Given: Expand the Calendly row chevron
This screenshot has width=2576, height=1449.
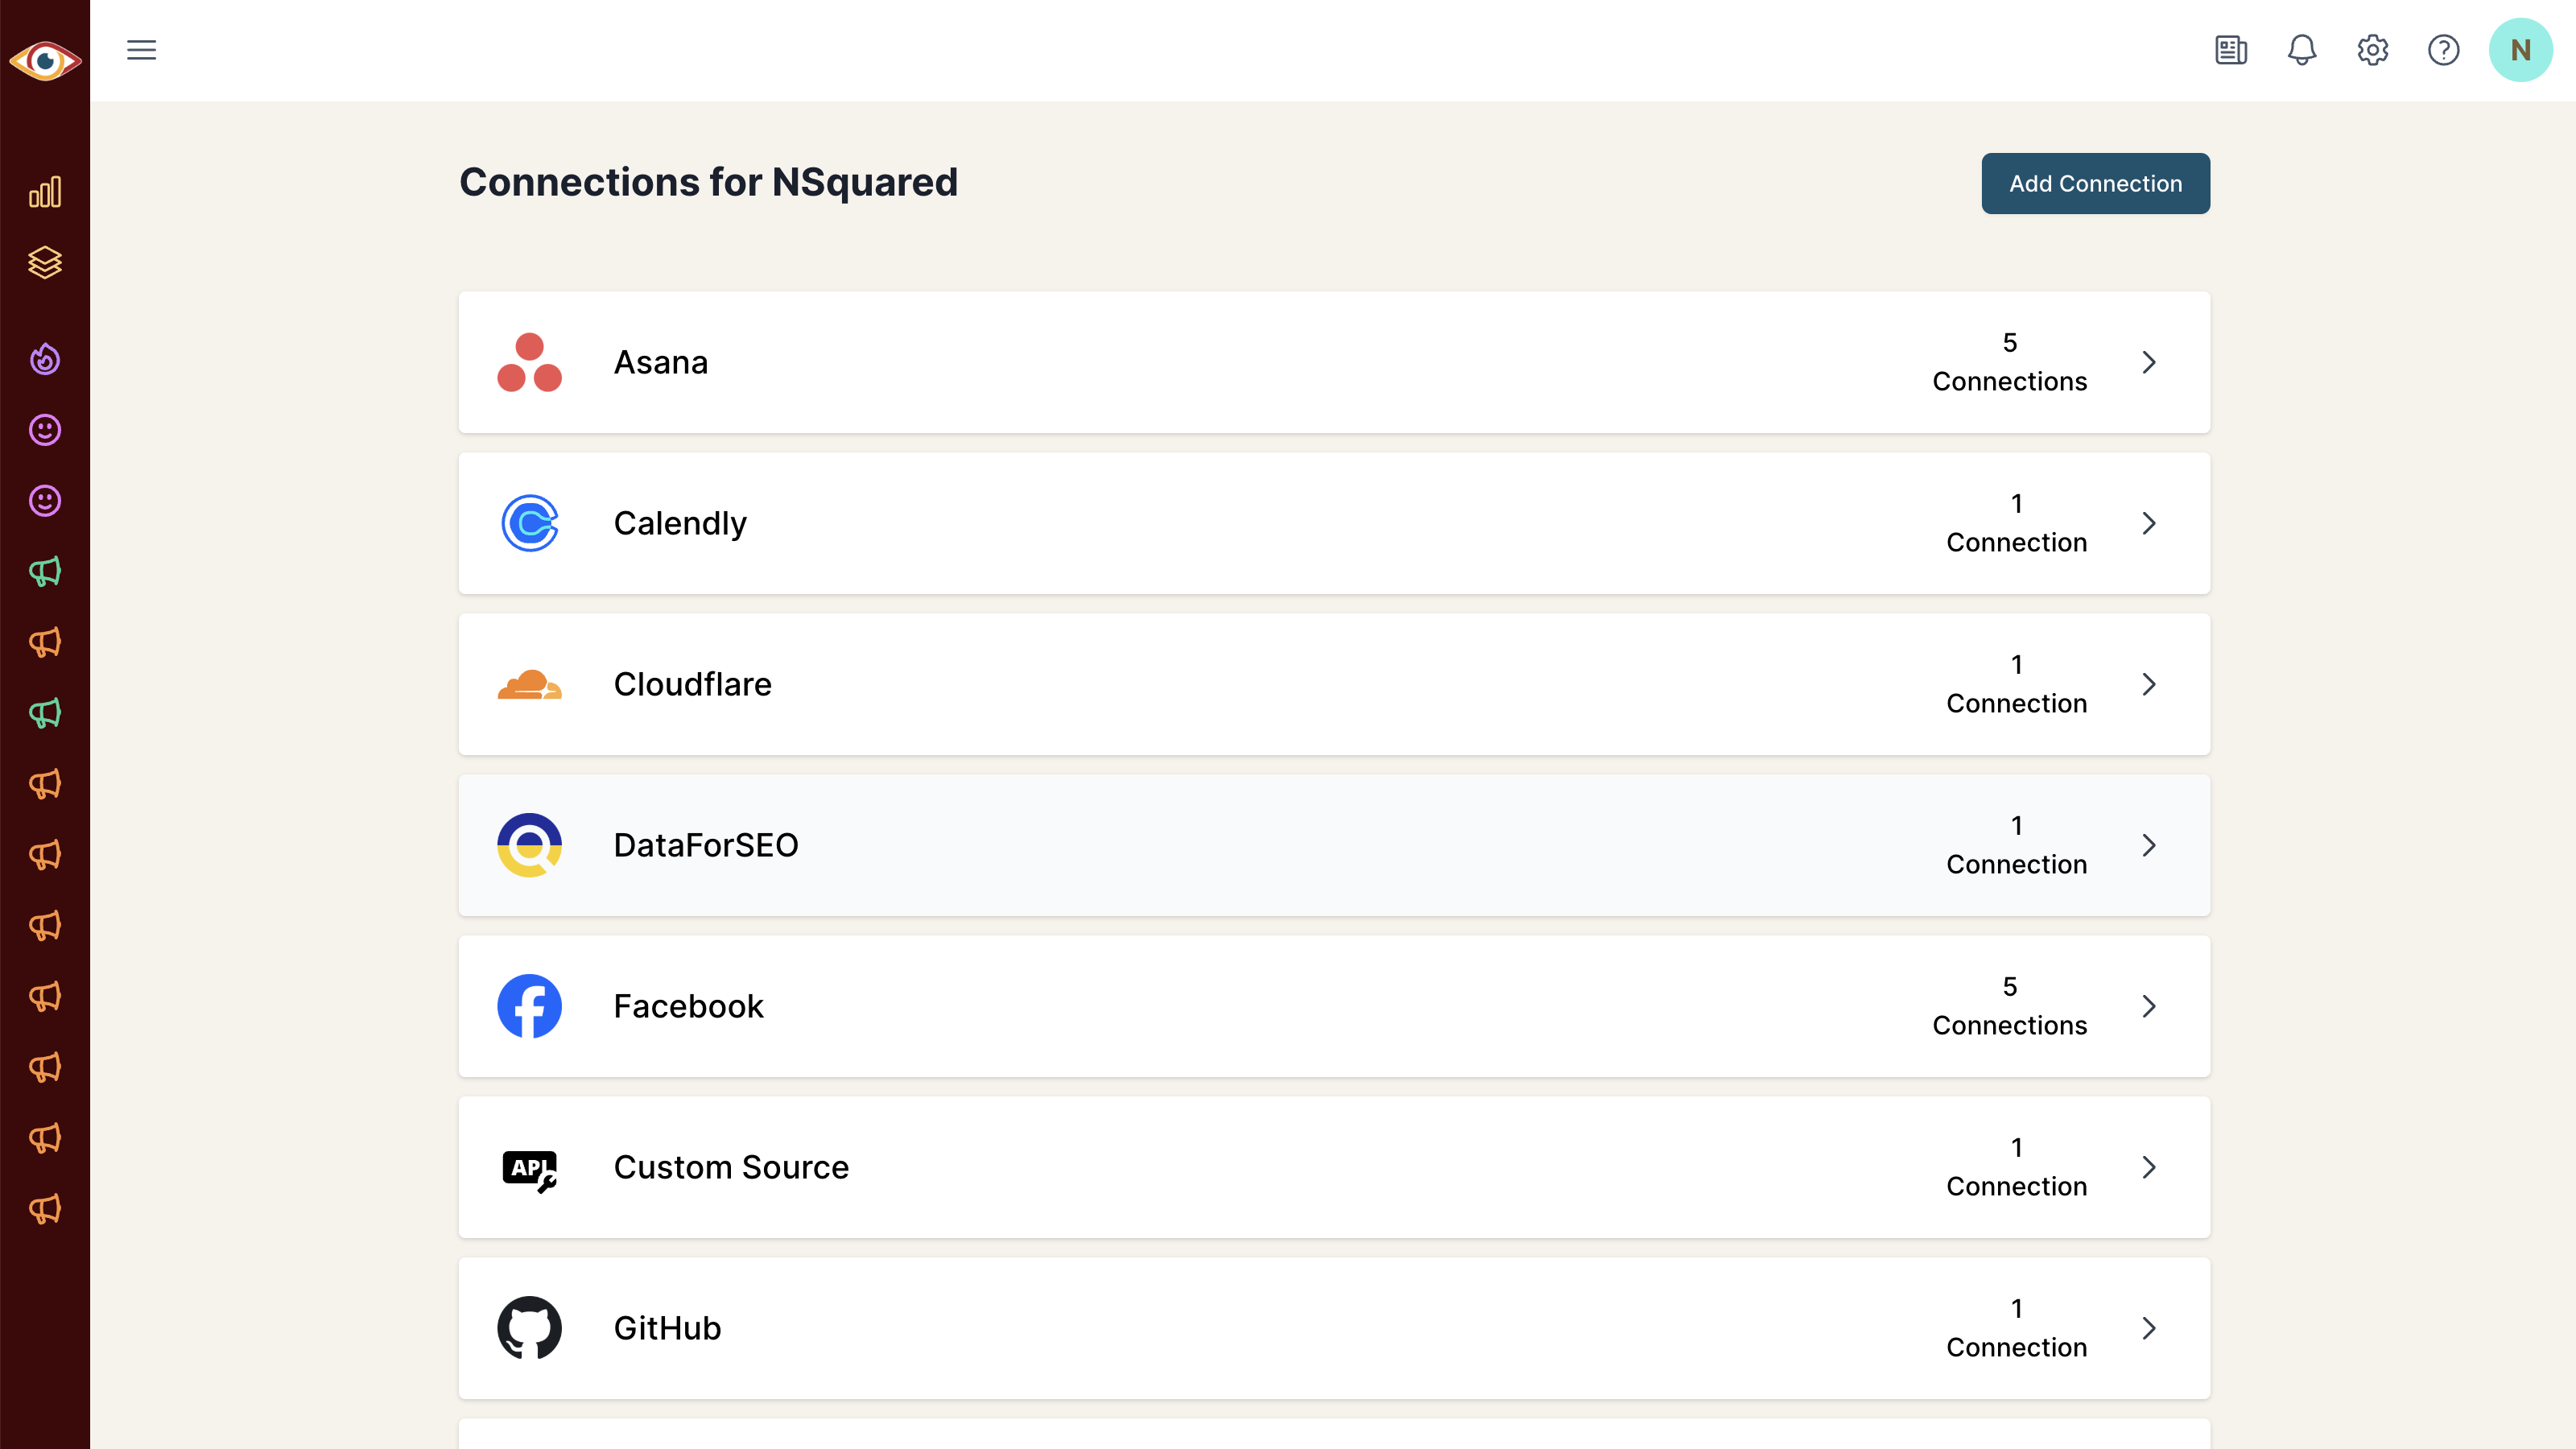Looking at the screenshot, I should [x=2149, y=523].
